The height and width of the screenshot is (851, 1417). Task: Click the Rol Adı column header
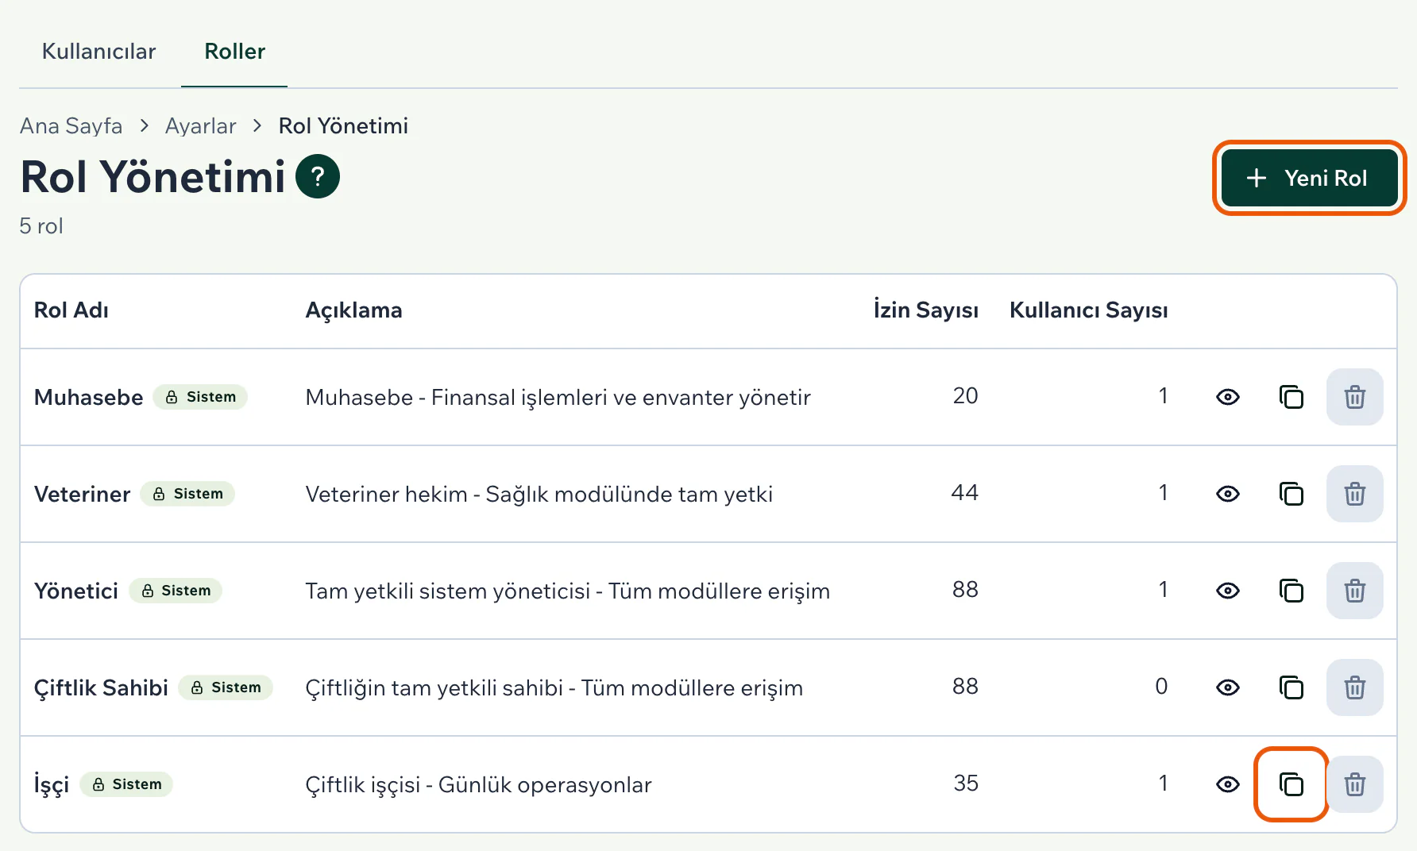tap(71, 310)
